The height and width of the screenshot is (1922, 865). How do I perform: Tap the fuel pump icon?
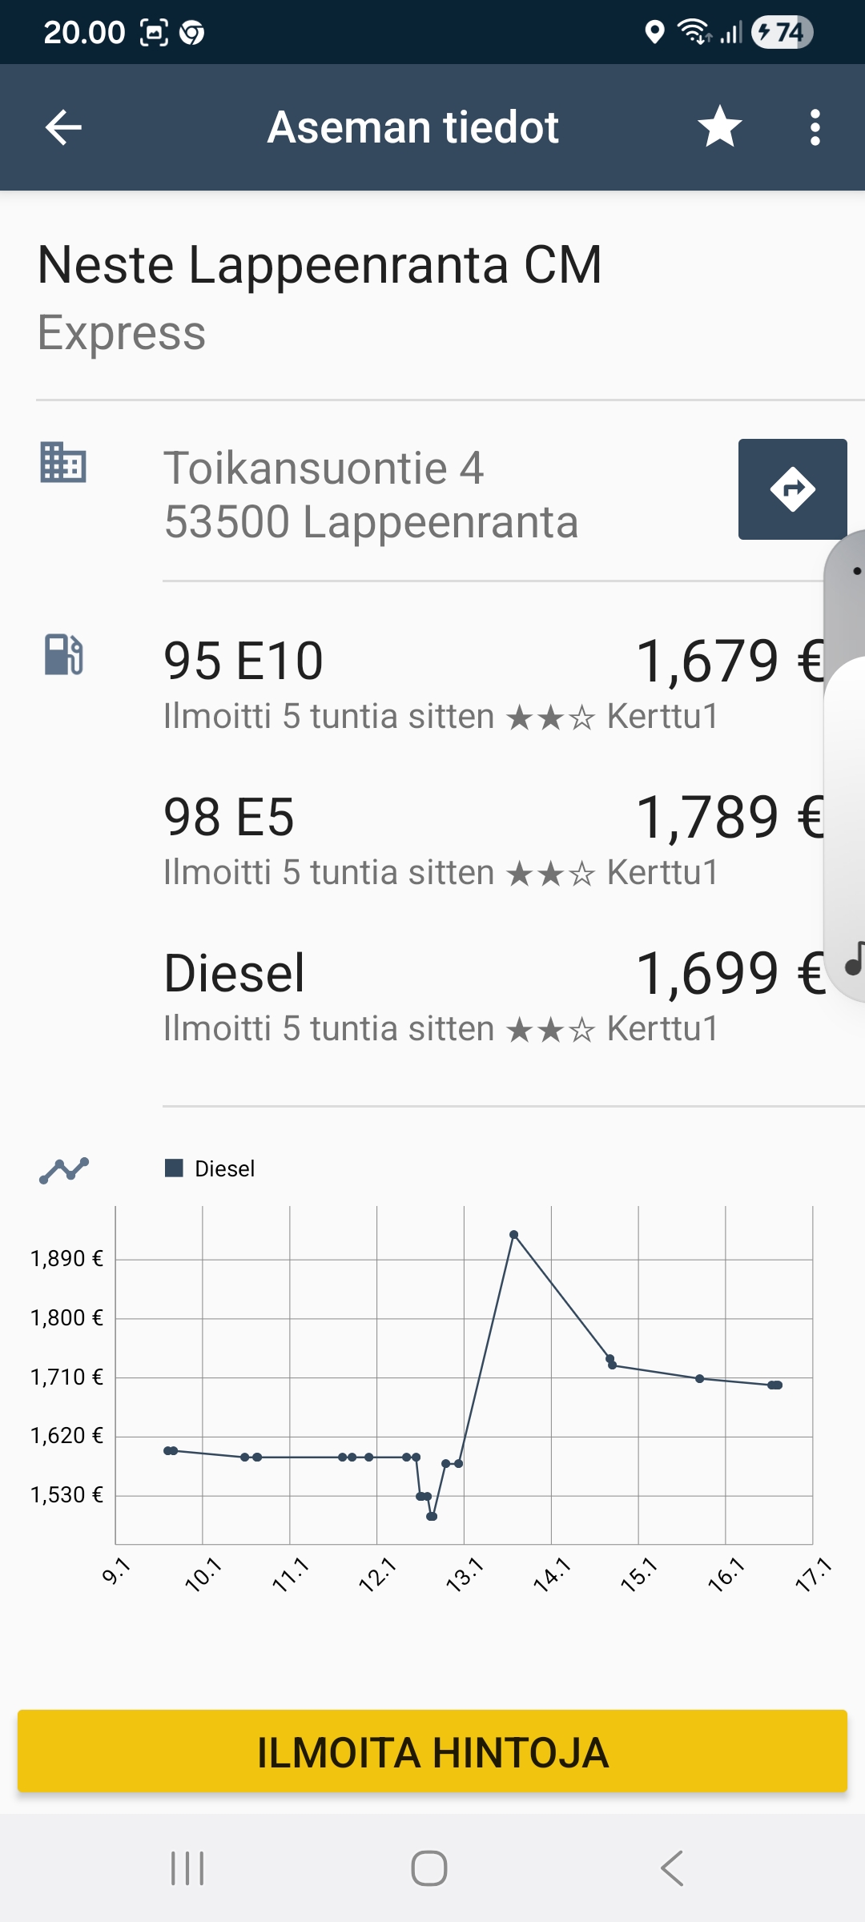[x=63, y=654]
